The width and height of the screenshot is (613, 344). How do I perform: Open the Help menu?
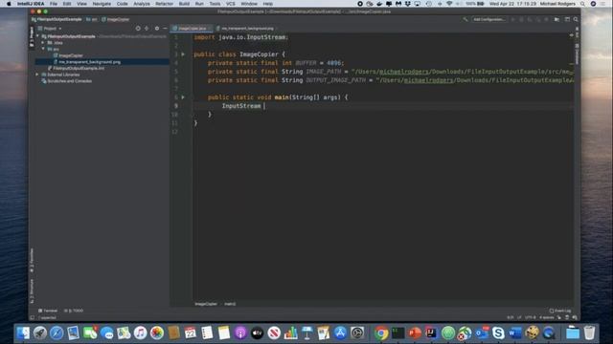point(268,4)
